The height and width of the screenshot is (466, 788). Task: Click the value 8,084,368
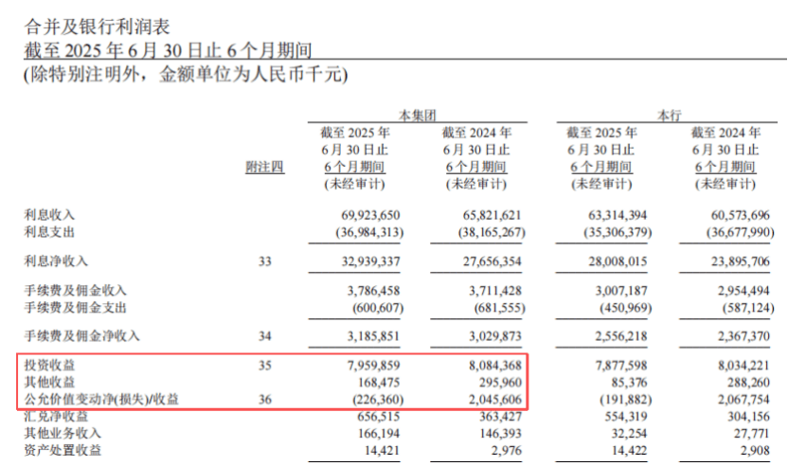click(x=495, y=366)
